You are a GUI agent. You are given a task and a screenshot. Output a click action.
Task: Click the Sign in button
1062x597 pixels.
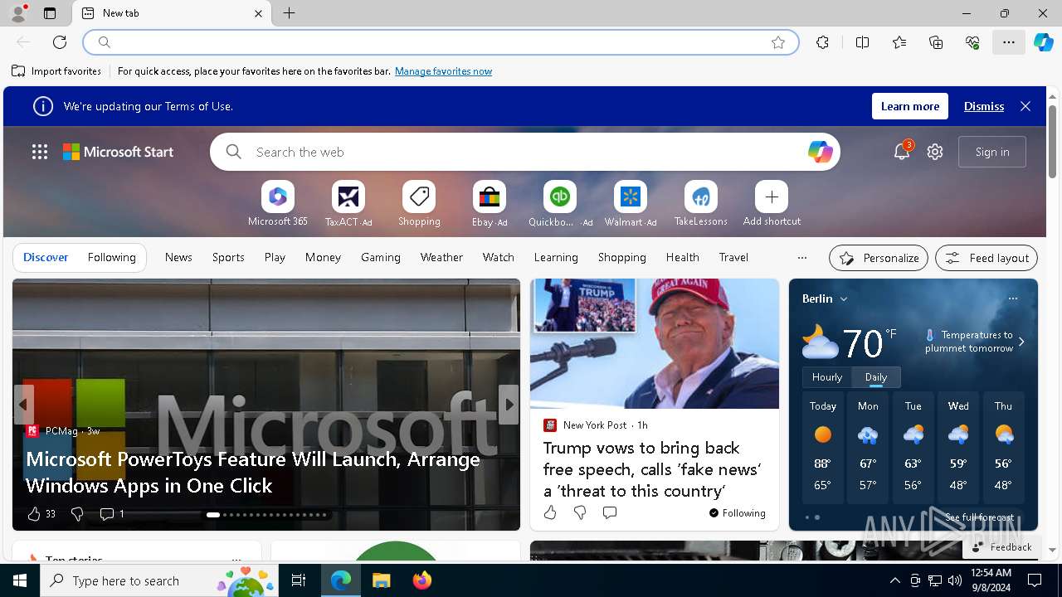(x=992, y=152)
